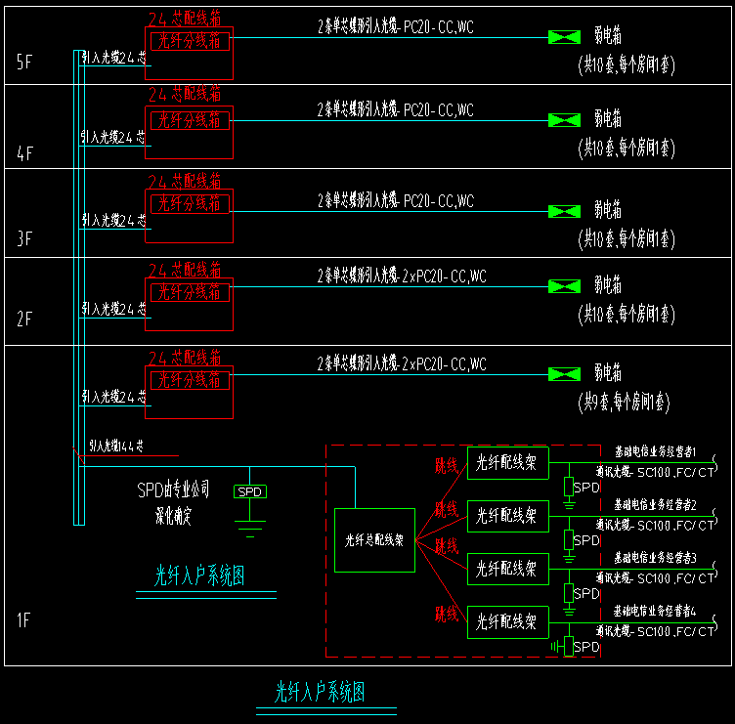Click the 2F floor label
The image size is (735, 724).
click(24, 319)
